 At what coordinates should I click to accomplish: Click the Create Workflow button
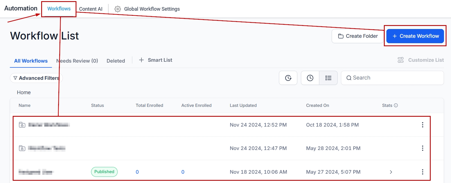pos(415,36)
